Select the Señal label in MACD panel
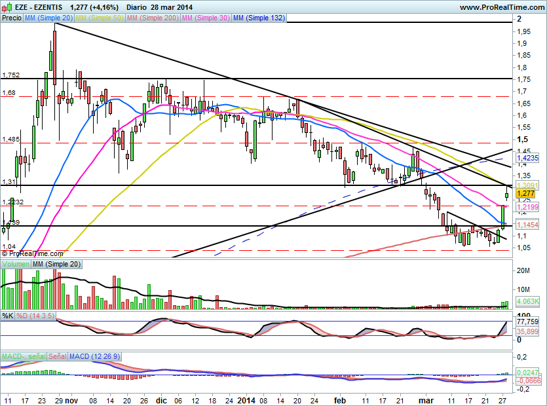Screen dimensions: 547x406 pyautogui.click(x=57, y=356)
